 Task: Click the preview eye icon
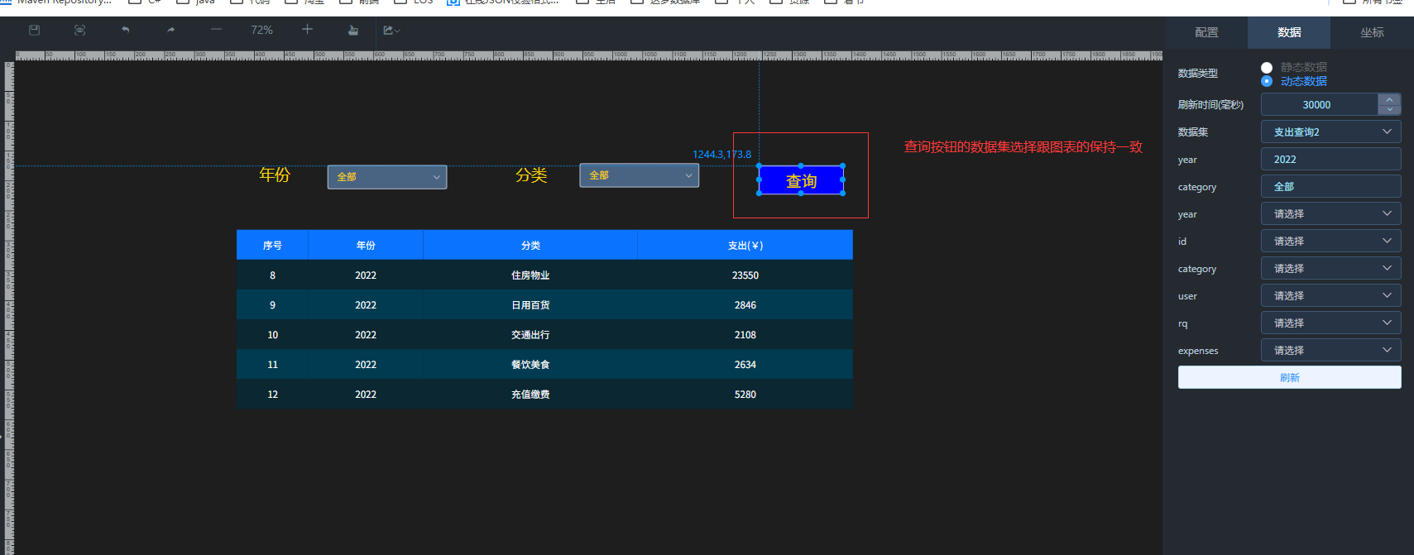[x=79, y=30]
